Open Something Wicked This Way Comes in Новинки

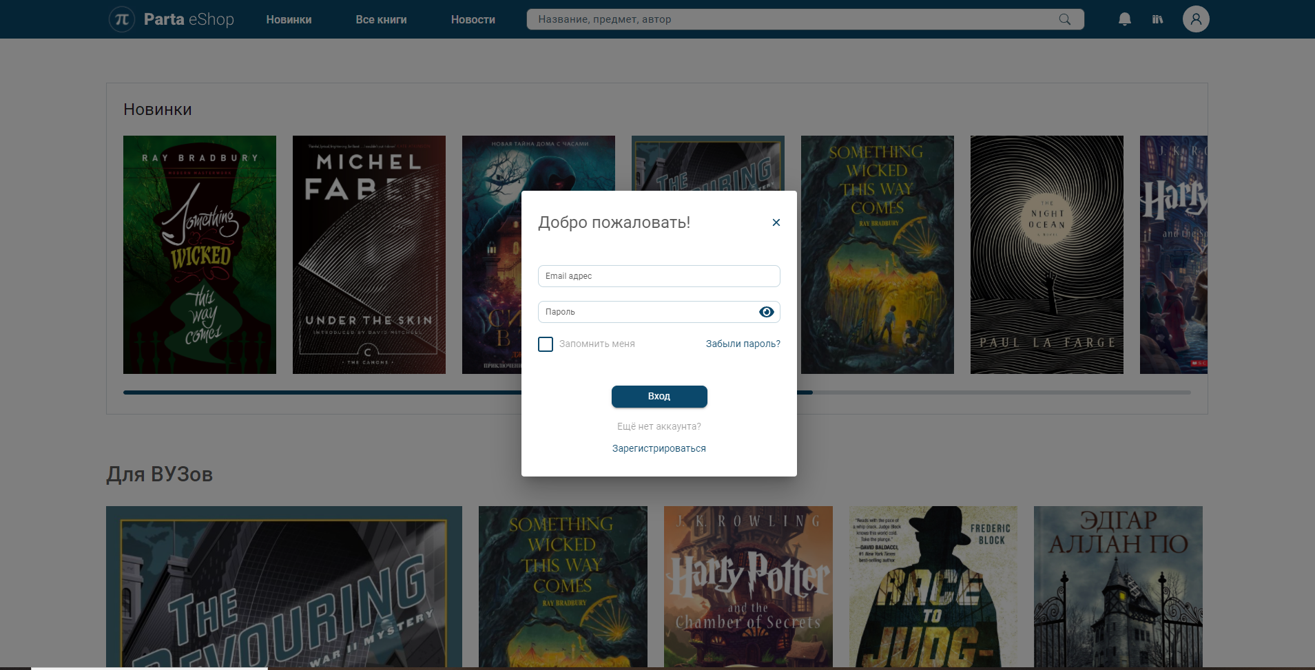878,255
